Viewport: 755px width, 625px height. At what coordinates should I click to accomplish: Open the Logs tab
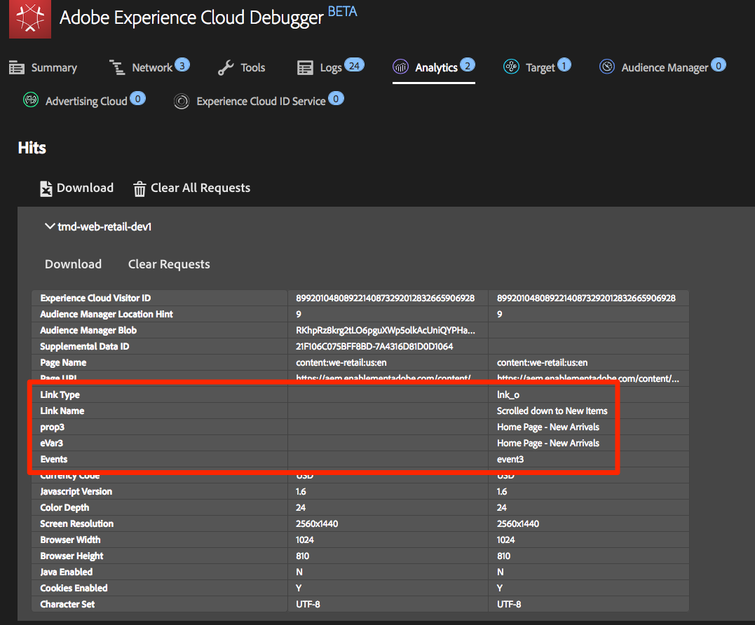331,67
